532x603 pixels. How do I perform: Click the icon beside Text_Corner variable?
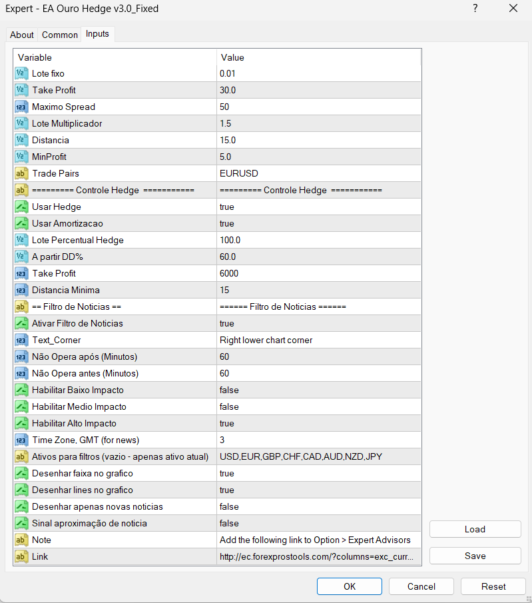pos(21,340)
